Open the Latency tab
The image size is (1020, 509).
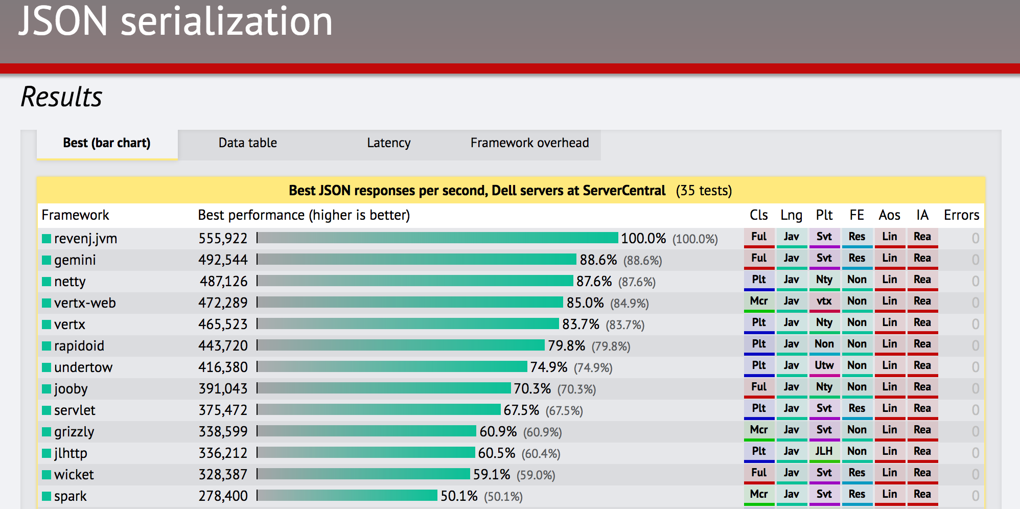388,143
